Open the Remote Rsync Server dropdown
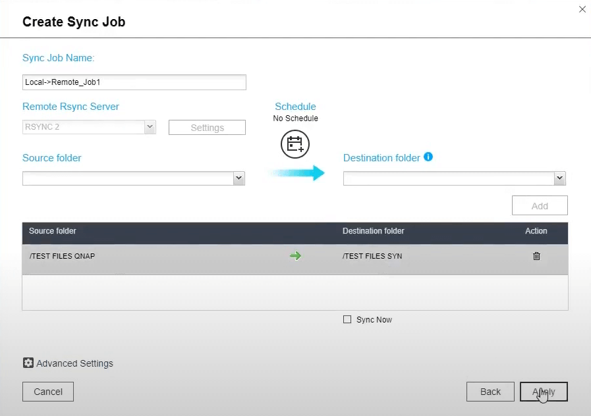This screenshot has height=416, width=591. pos(150,127)
